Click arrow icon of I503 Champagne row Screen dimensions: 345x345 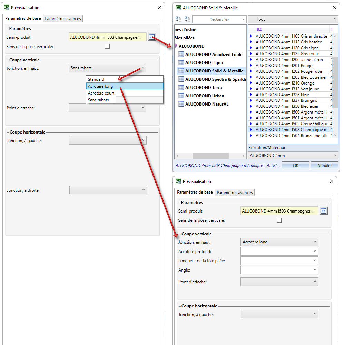pyautogui.click(x=251, y=130)
